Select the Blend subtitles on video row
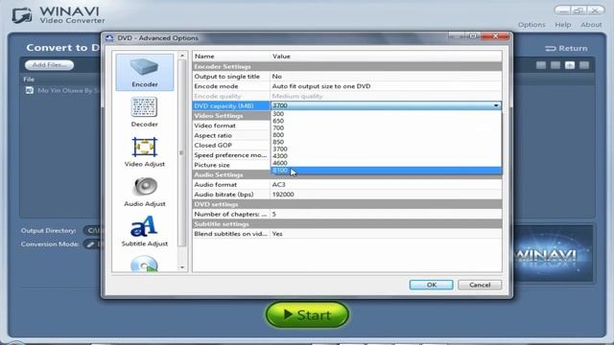Viewport: 614px width, 345px height. pos(347,234)
